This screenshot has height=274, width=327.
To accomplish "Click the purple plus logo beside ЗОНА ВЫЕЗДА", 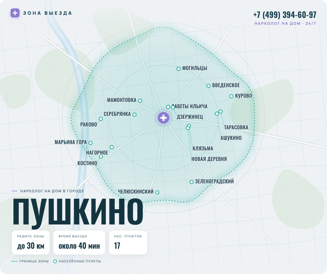I will [15, 13].
